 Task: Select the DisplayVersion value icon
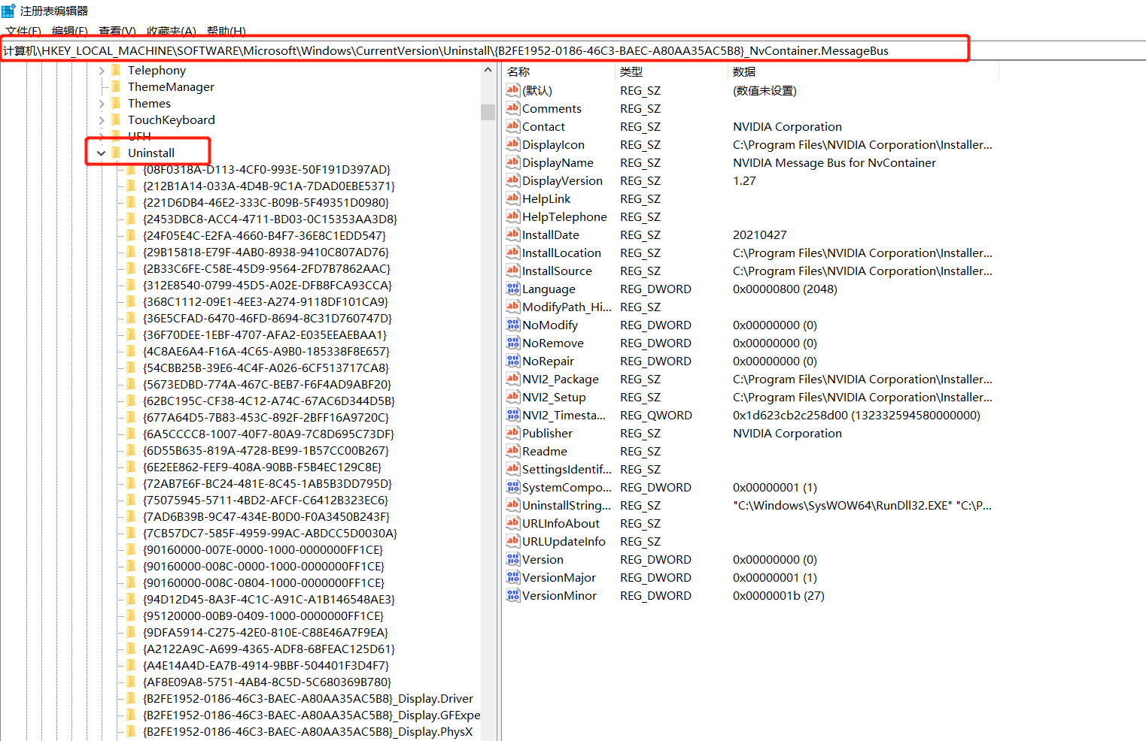coord(513,180)
